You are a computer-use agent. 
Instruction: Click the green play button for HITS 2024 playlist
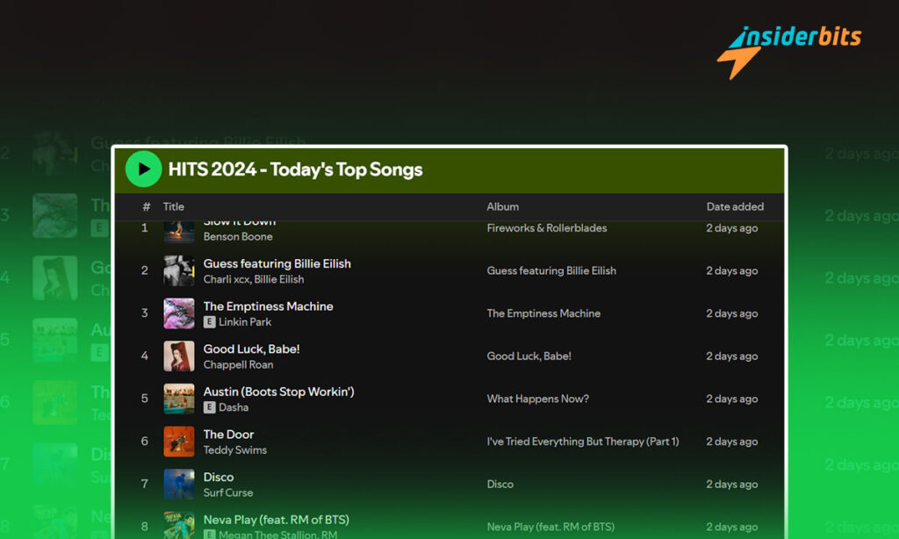pyautogui.click(x=143, y=169)
